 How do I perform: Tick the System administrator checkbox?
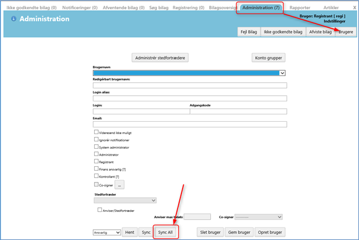(96, 146)
